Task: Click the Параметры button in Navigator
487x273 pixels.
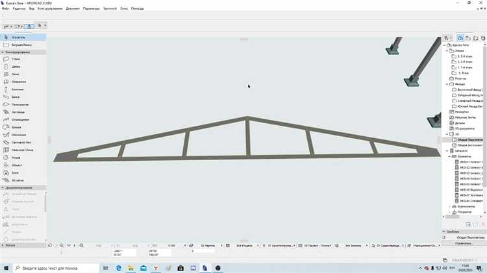Action: pyautogui.click(x=464, y=243)
